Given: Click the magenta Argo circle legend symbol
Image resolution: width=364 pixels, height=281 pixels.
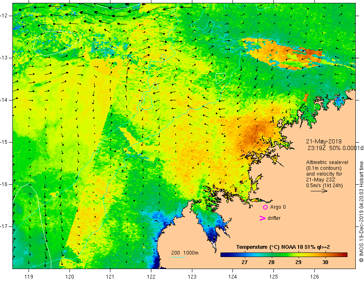Looking at the screenshot, I should 265,207.
